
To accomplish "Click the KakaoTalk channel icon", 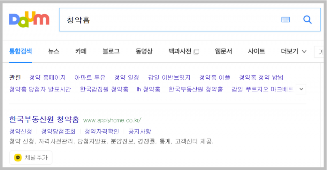I will pyautogui.click(x=18, y=158).
